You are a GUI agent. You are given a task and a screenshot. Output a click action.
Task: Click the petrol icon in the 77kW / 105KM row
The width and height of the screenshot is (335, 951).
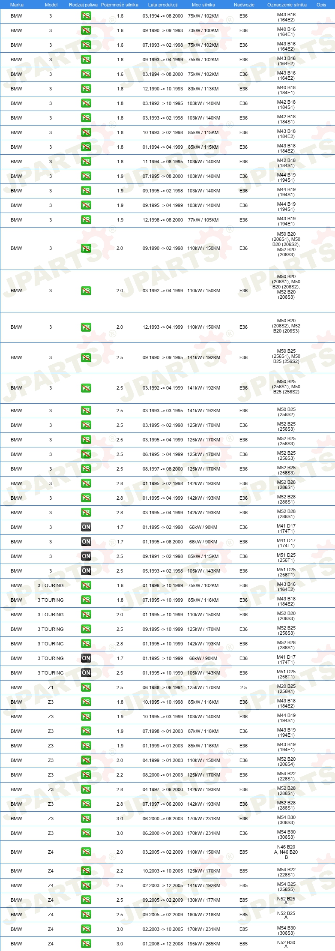[86, 220]
